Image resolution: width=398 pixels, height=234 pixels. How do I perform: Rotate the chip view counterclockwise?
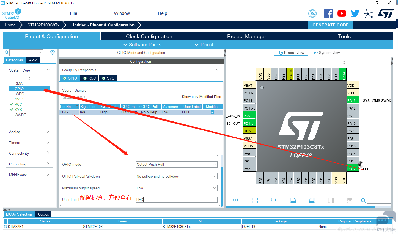pos(312,200)
